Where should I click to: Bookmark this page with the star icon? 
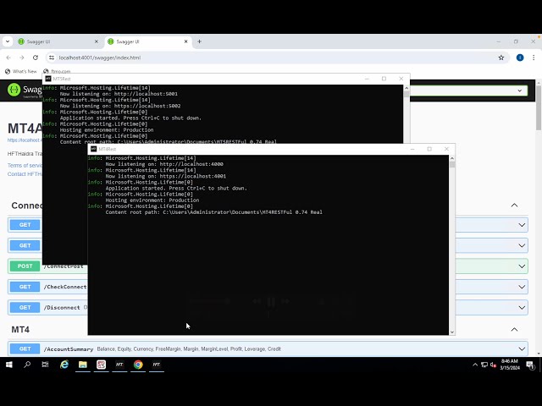pos(501,58)
